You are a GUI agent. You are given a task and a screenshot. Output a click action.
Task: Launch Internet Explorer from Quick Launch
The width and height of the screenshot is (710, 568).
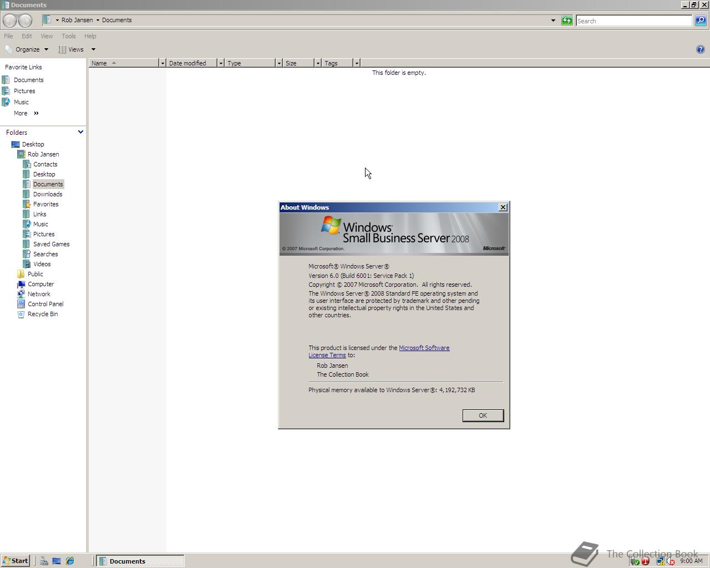point(70,561)
